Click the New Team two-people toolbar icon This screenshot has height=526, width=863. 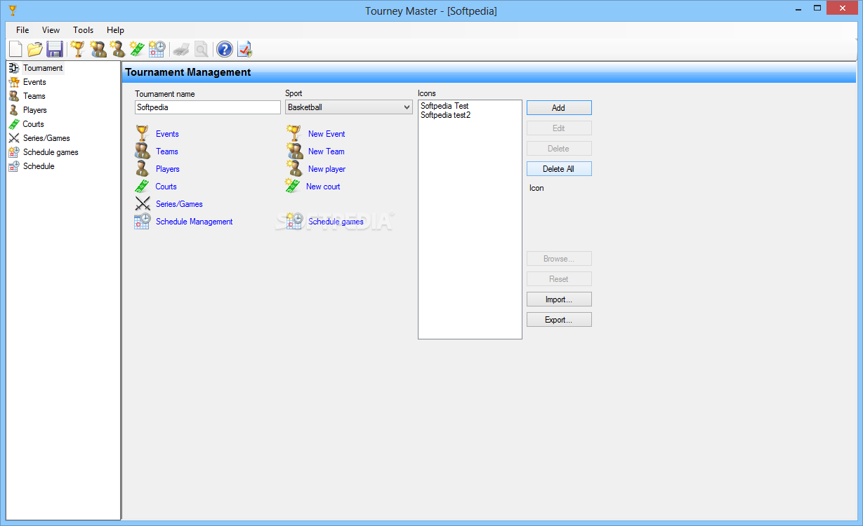(98, 49)
